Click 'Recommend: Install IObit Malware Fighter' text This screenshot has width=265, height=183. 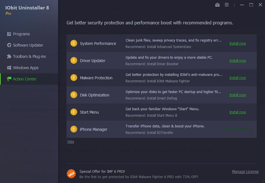157,81
